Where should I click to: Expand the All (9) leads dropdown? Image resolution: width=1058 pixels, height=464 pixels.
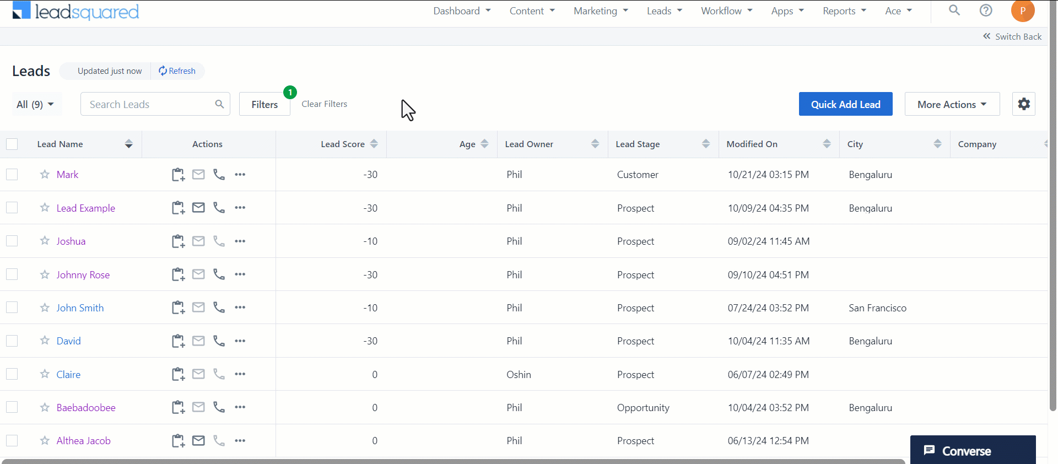pyautogui.click(x=36, y=104)
